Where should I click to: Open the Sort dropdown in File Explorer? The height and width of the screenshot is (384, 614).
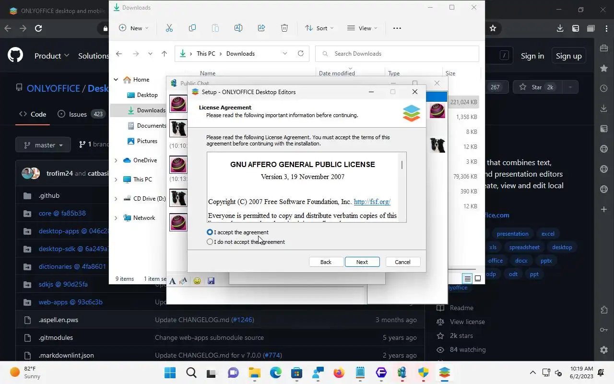coord(319,28)
